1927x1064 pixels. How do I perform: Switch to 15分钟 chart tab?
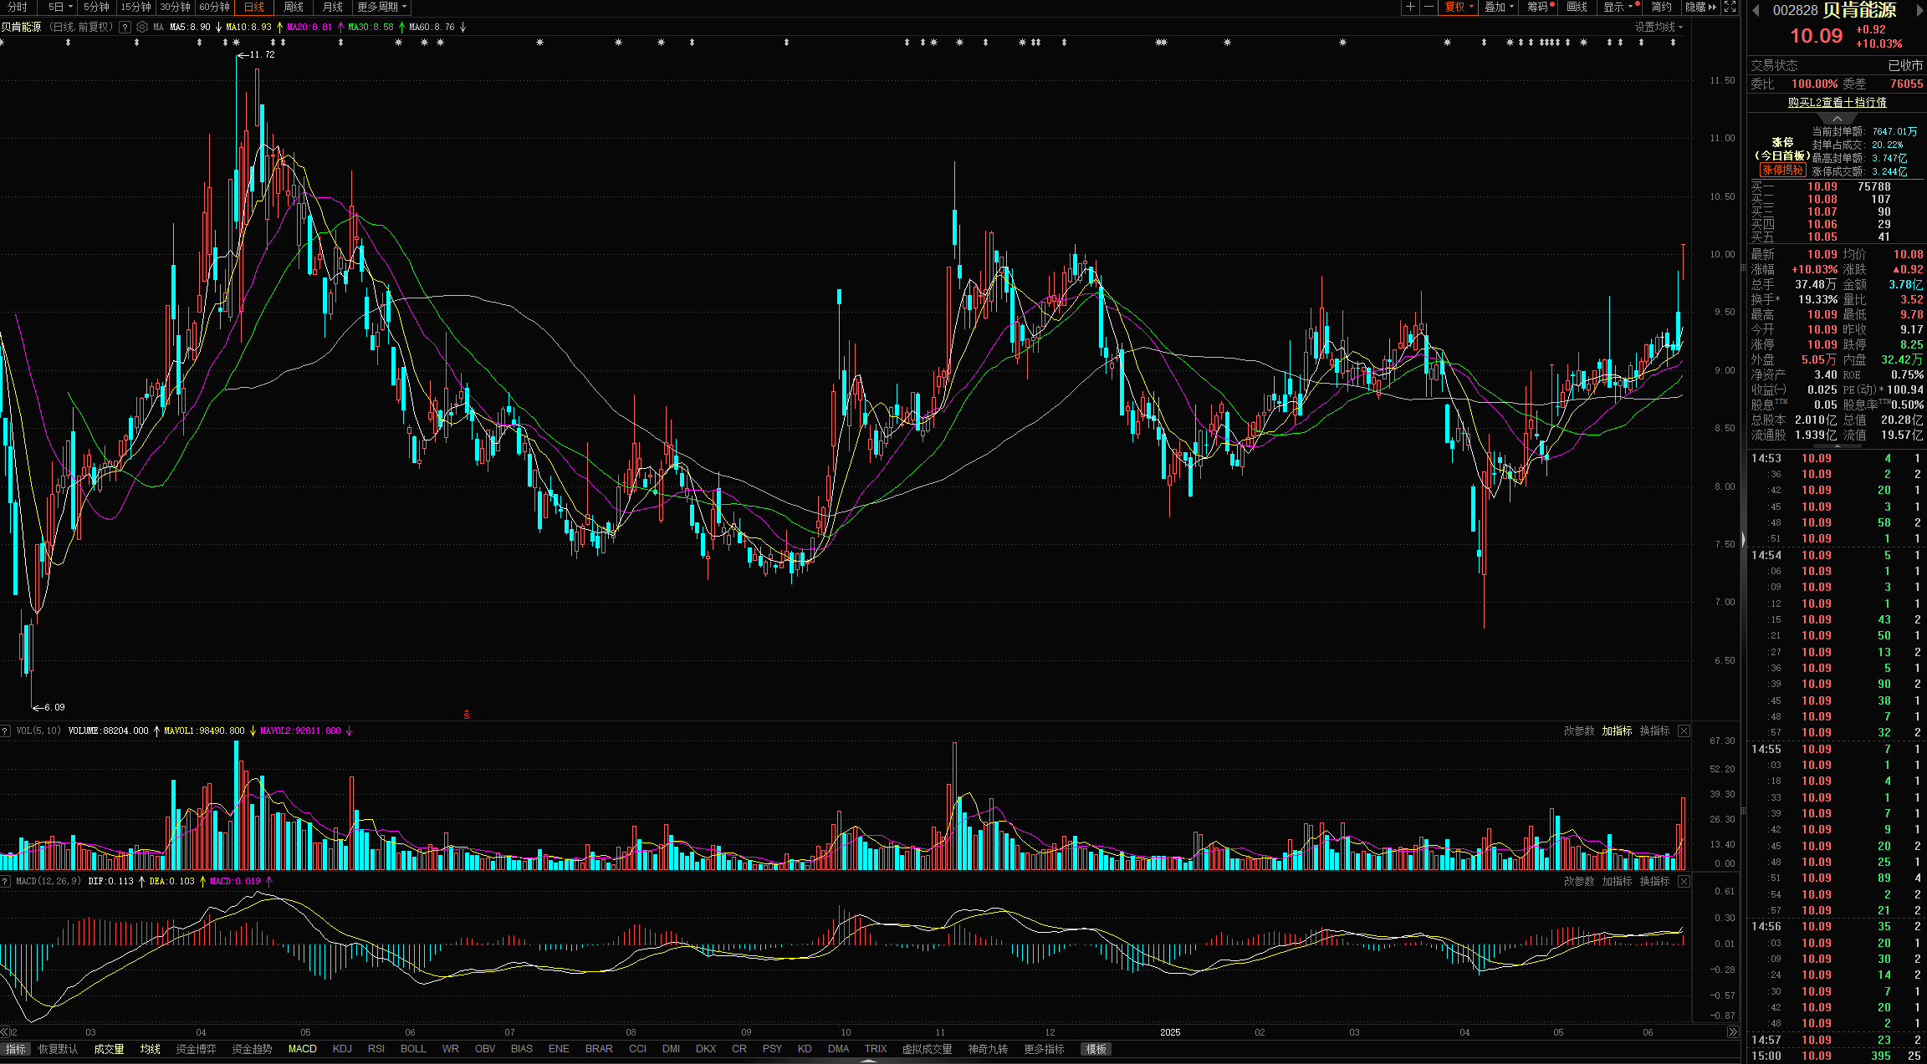point(136,7)
